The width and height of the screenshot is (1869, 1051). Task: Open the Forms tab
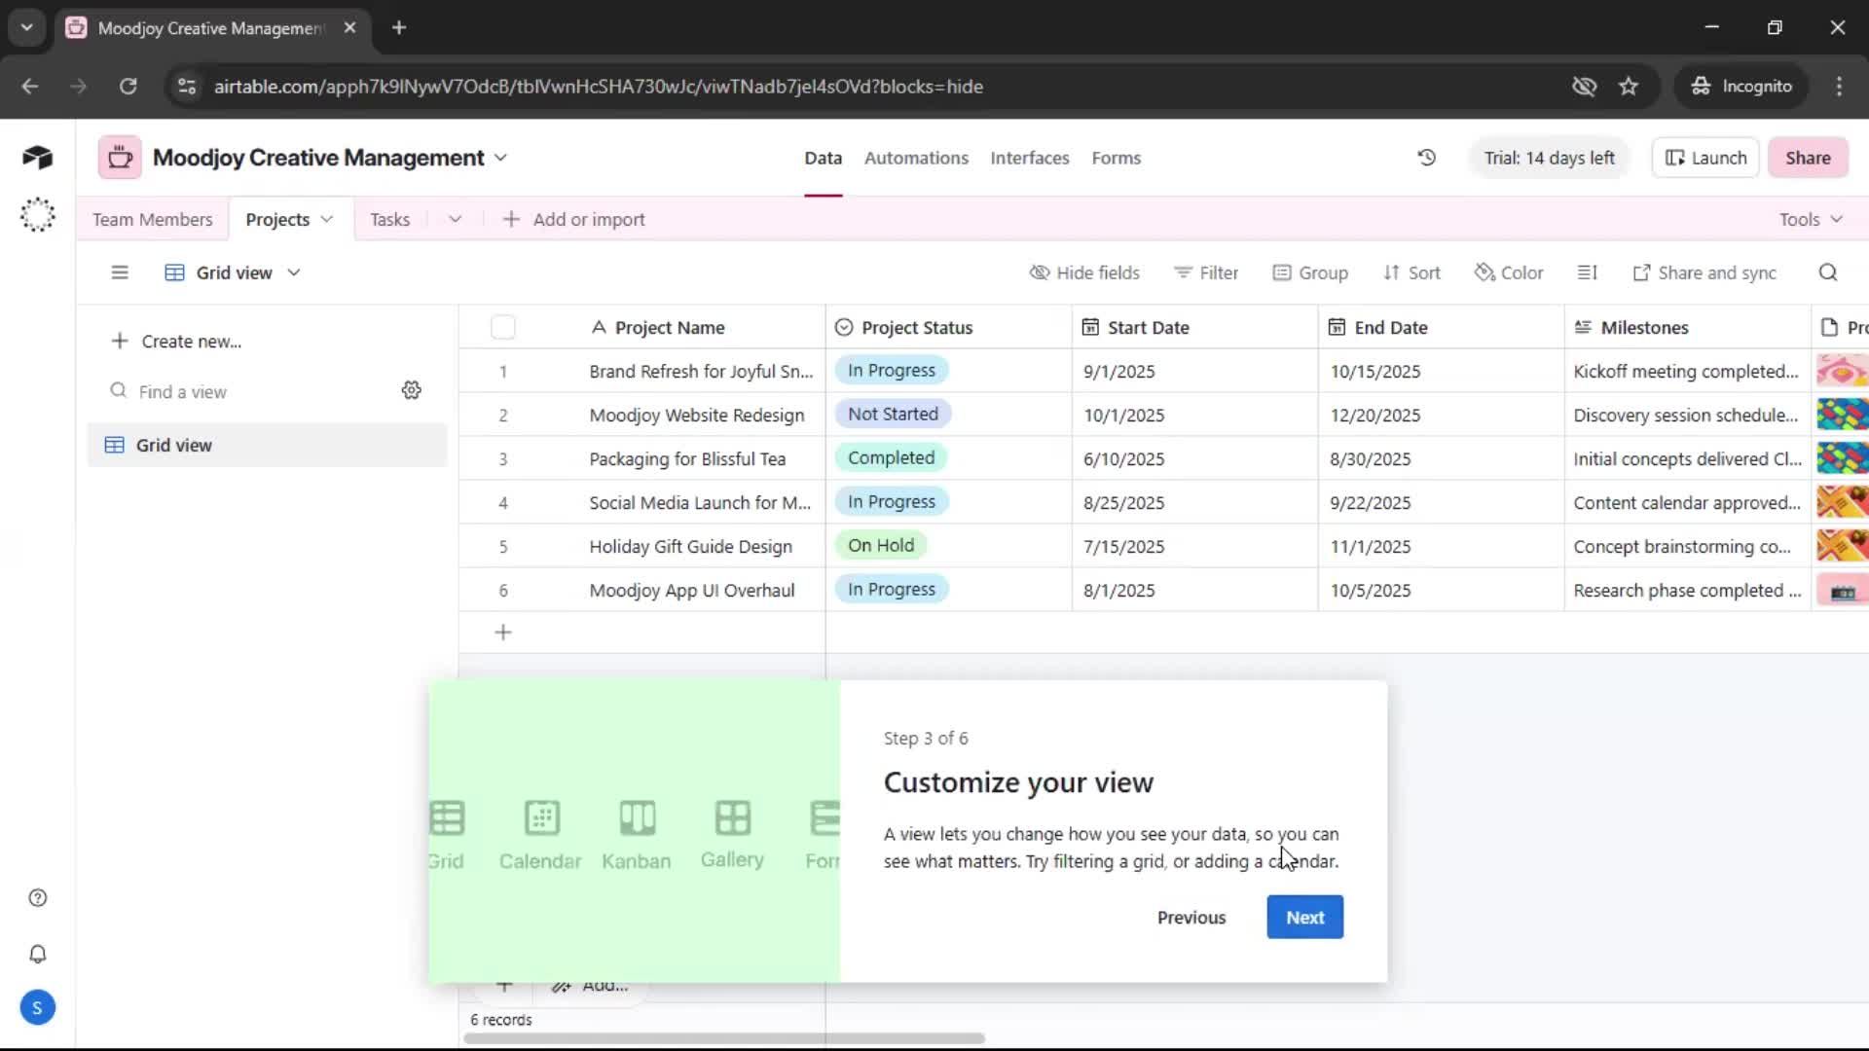(1116, 158)
